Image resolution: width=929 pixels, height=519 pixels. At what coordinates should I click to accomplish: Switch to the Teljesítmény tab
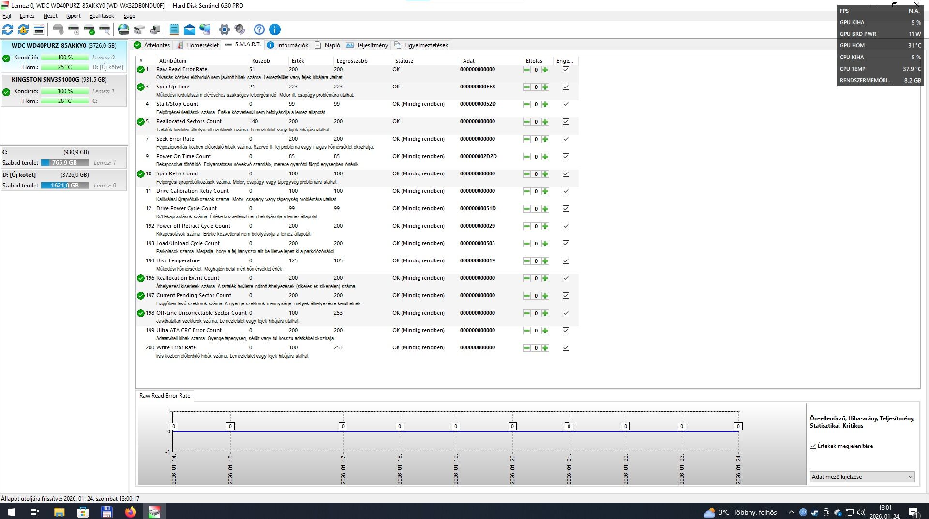click(367, 45)
